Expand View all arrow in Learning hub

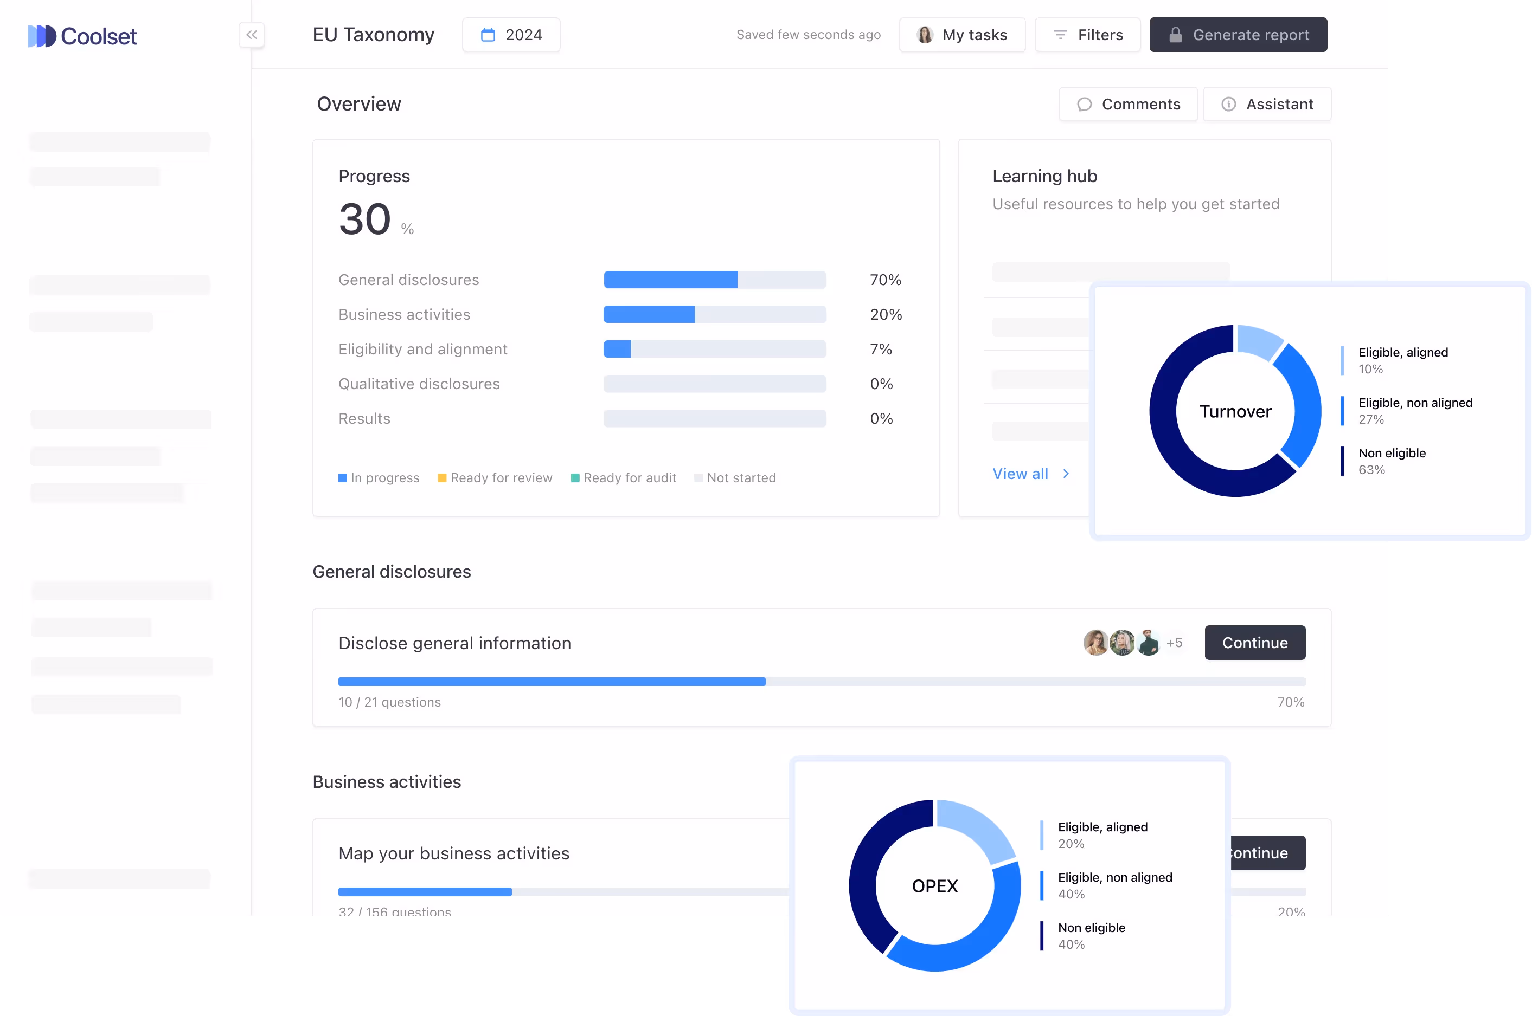pyautogui.click(x=1066, y=474)
